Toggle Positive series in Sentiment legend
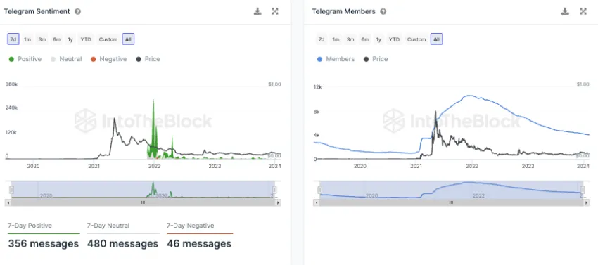Viewport: 598px width, 265px height. pos(25,59)
